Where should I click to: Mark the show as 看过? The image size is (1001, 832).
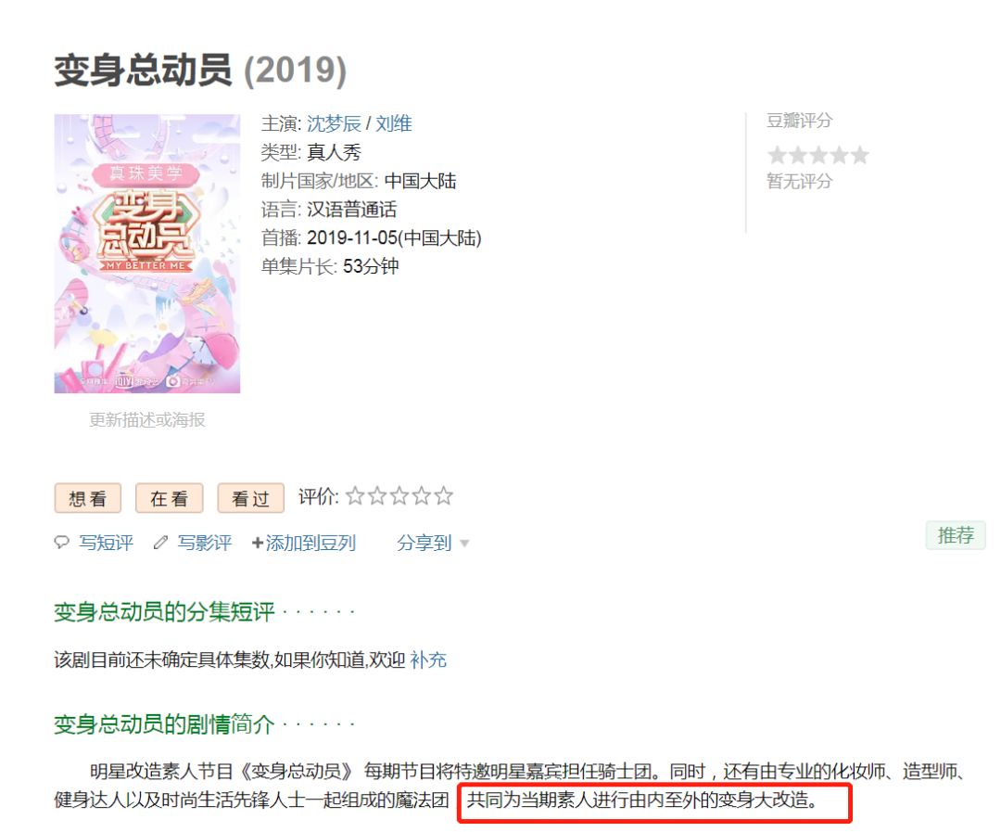click(x=251, y=498)
